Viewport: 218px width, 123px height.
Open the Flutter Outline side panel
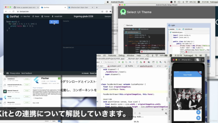pos(169,72)
